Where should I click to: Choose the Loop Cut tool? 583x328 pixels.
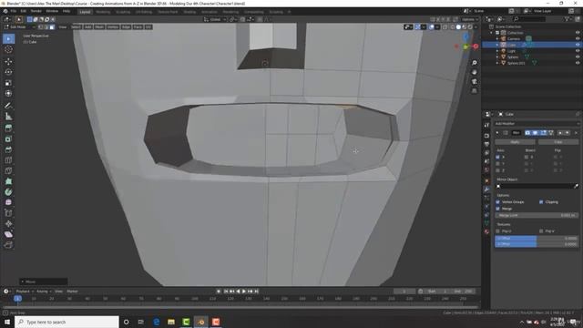pyautogui.click(x=8, y=160)
